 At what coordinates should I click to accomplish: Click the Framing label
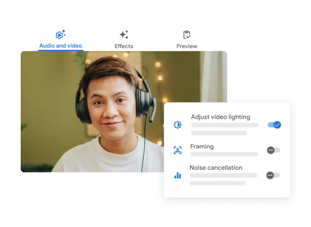click(x=202, y=146)
